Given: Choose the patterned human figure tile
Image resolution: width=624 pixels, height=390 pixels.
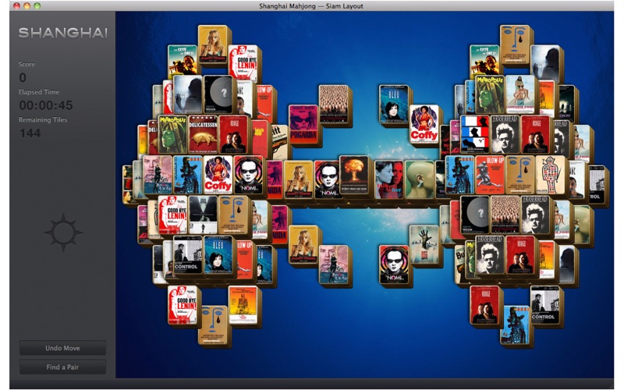Looking at the screenshot, I should tap(551, 175).
